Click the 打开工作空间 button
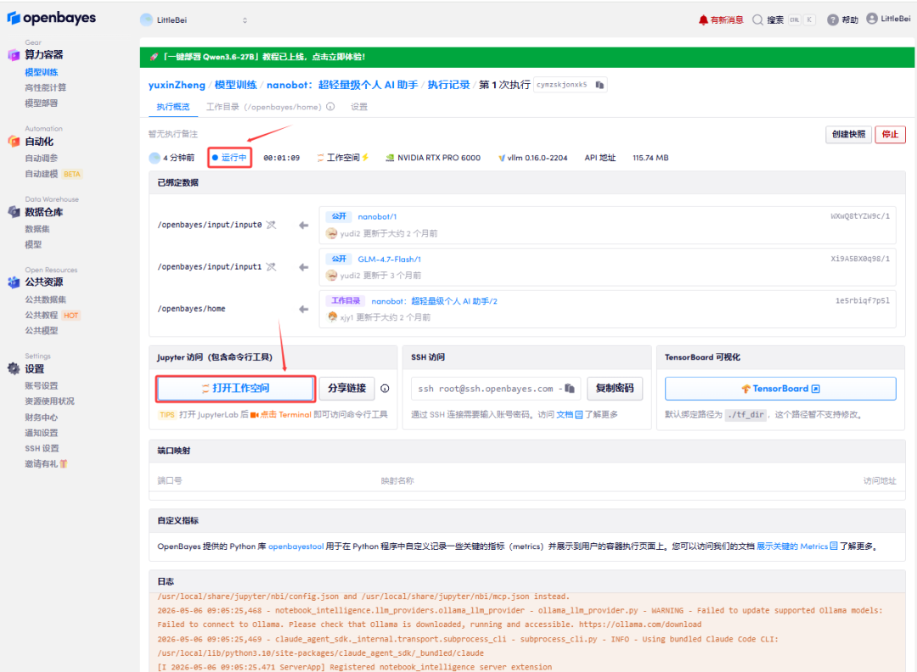917x672 pixels. click(x=236, y=389)
